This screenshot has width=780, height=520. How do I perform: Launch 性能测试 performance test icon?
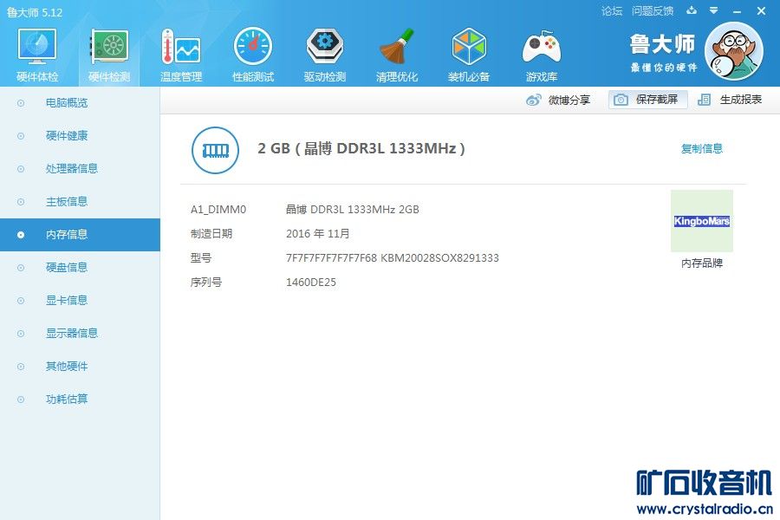253,47
